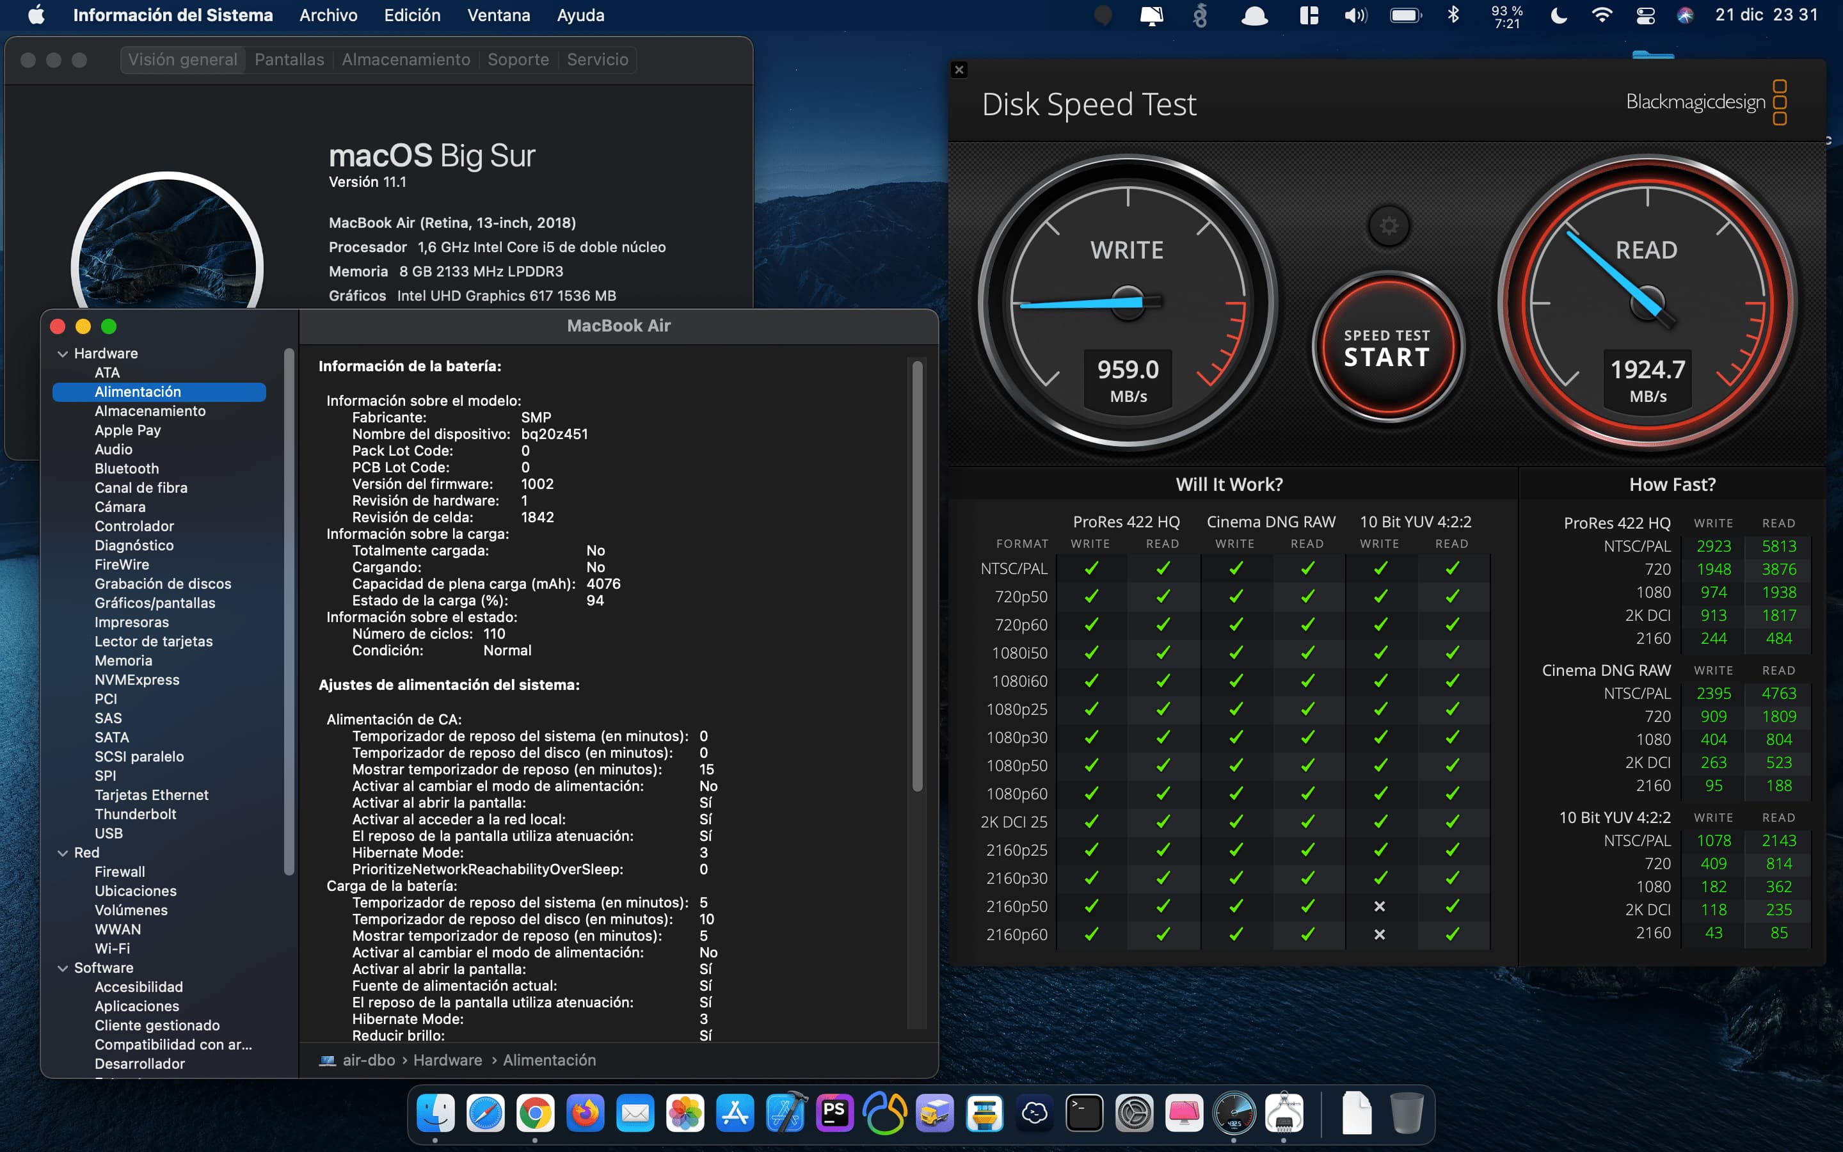Select the Visión general tab
1843x1152 pixels.
(183, 60)
